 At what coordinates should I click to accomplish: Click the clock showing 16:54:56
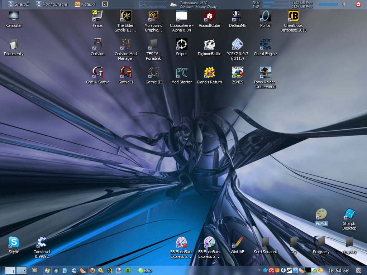(338, 271)
